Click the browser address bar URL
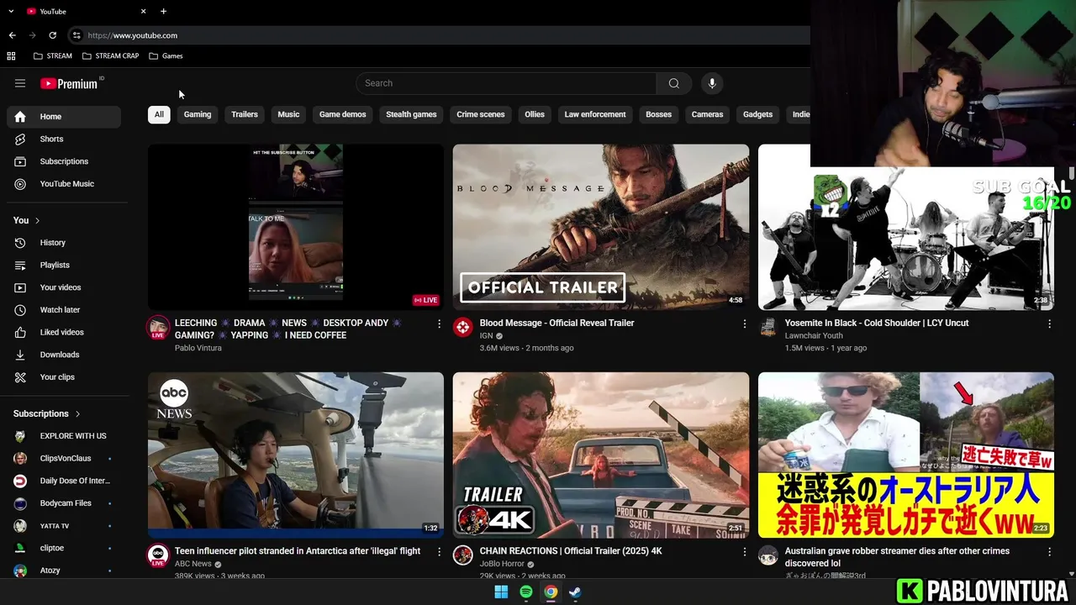 tap(132, 35)
